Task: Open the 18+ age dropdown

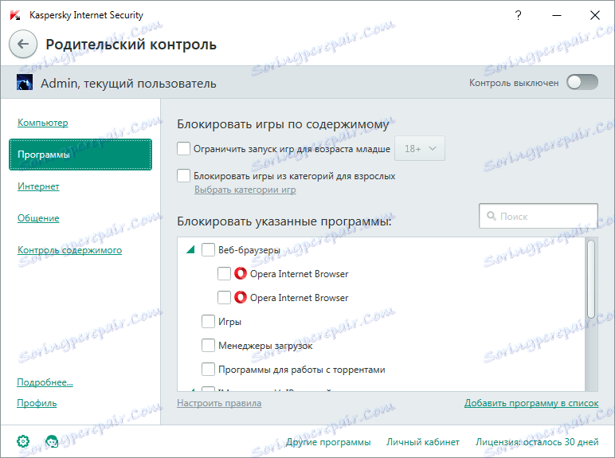Action: click(x=420, y=149)
